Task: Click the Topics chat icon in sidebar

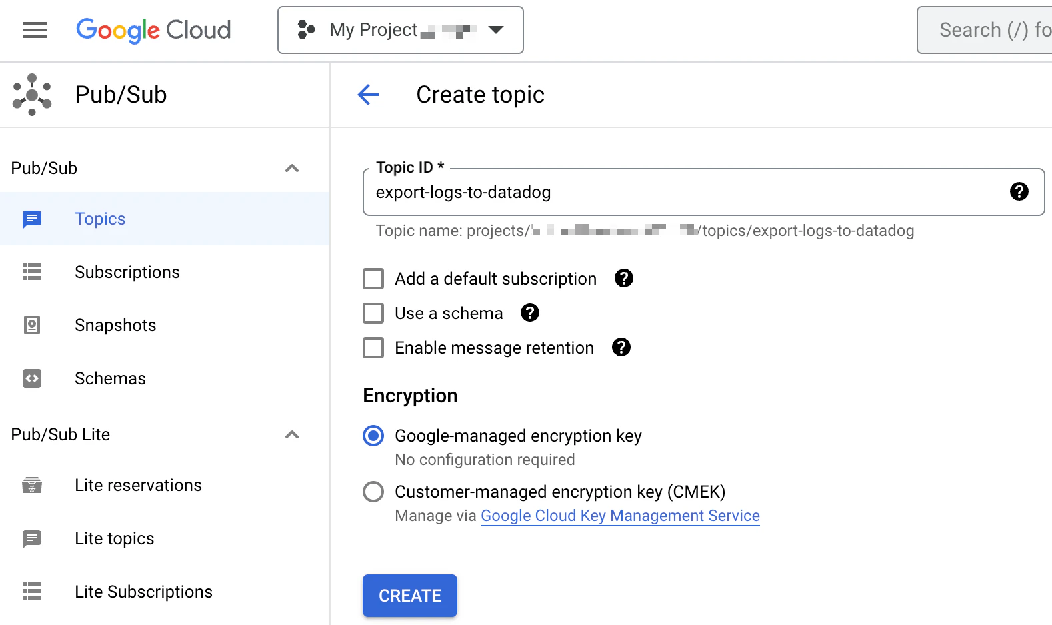Action: [x=32, y=219]
